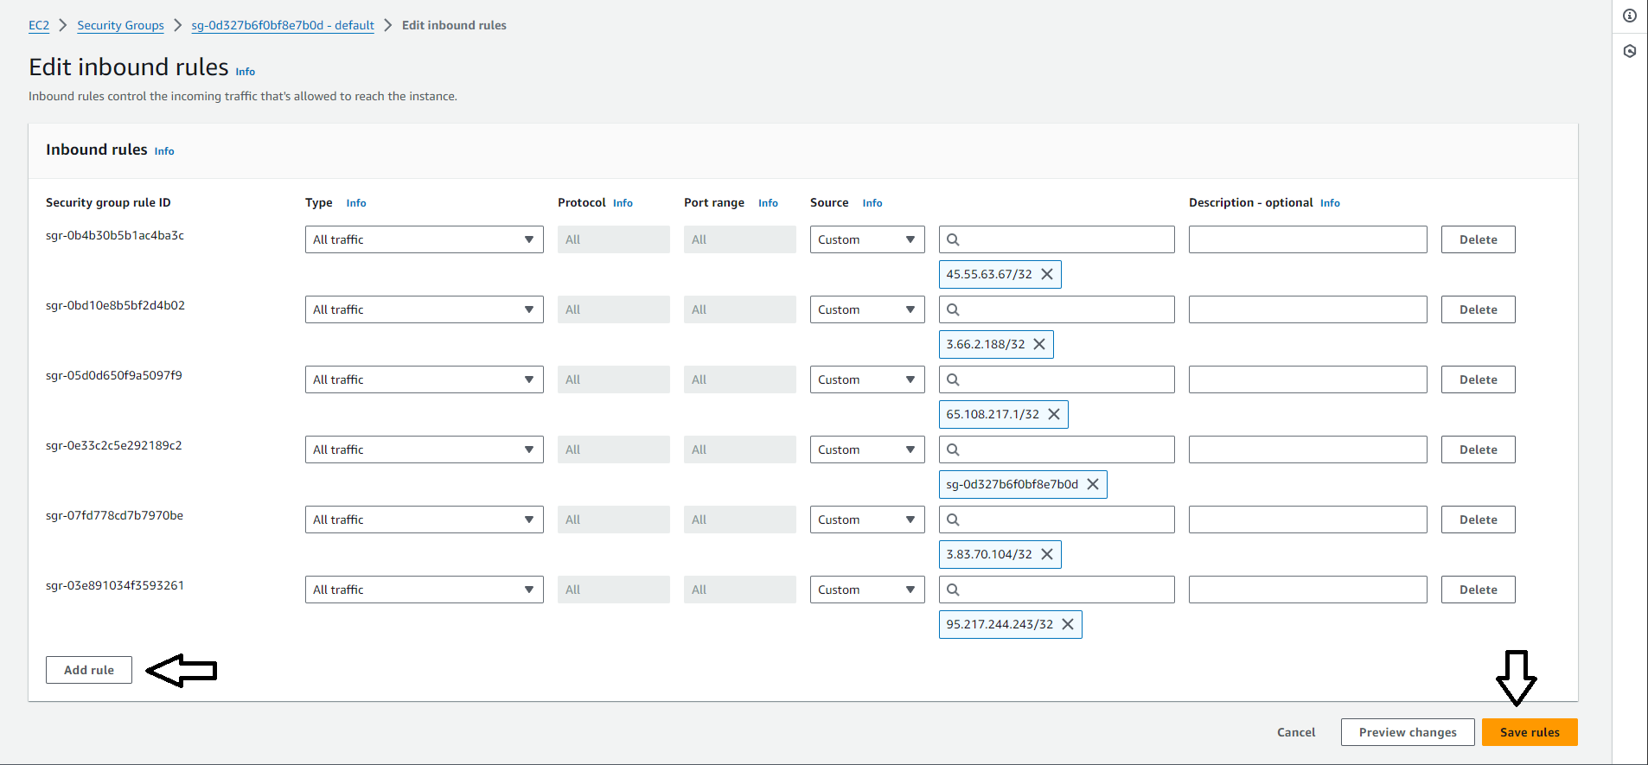Click description field for rule sgr-07fd778cd7b7970be
The image size is (1648, 765).
point(1308,520)
